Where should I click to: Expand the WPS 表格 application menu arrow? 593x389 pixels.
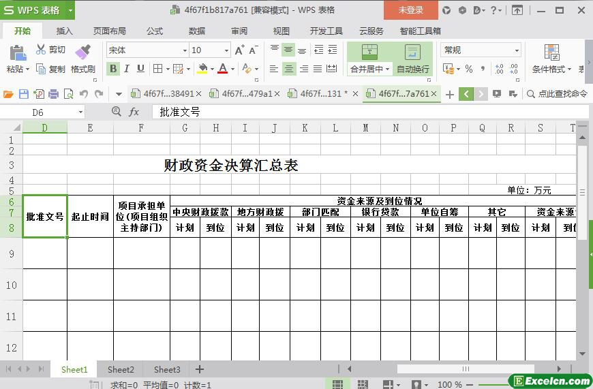tap(70, 10)
